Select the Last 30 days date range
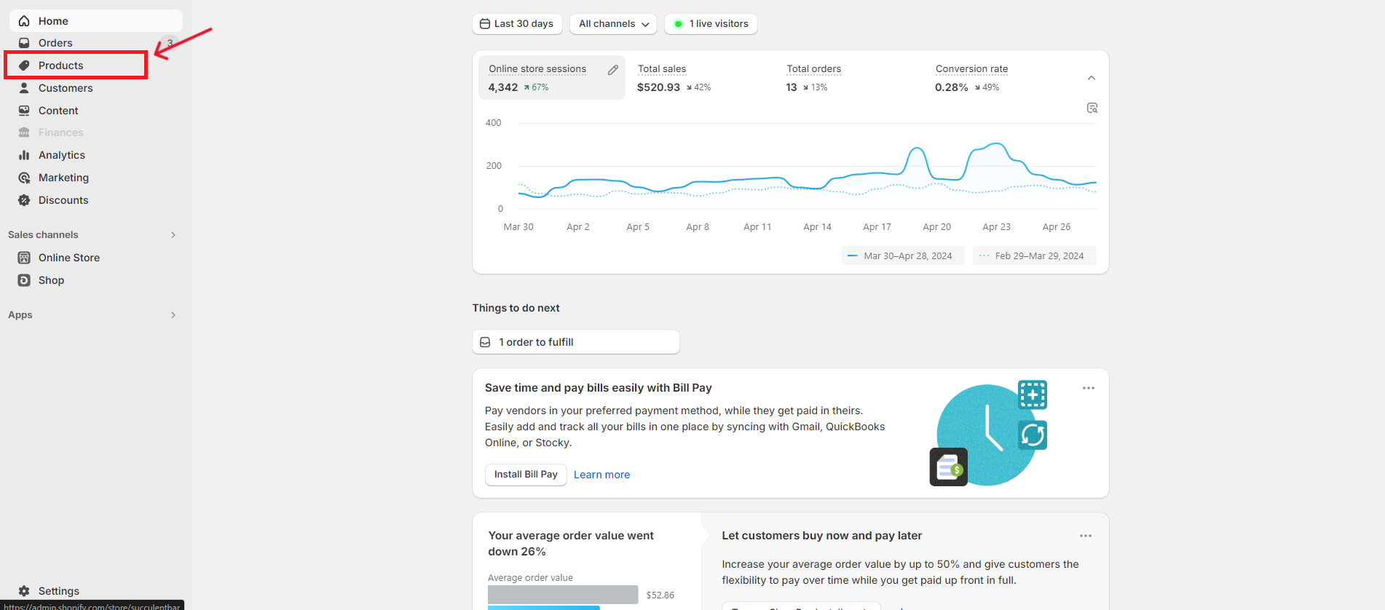The width and height of the screenshot is (1385, 610). [x=517, y=24]
